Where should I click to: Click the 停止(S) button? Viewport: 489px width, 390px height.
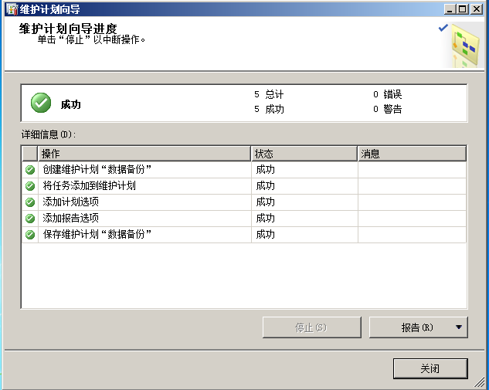tap(311, 327)
